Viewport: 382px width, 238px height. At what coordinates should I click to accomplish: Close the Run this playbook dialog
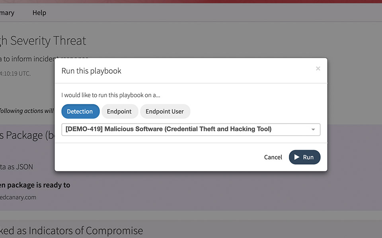(318, 69)
